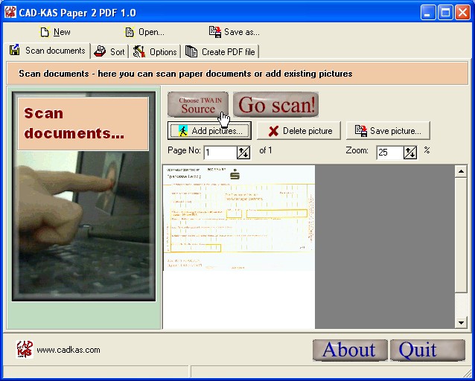Switch to the Sort tab
This screenshot has width=475, height=381.
tap(109, 52)
